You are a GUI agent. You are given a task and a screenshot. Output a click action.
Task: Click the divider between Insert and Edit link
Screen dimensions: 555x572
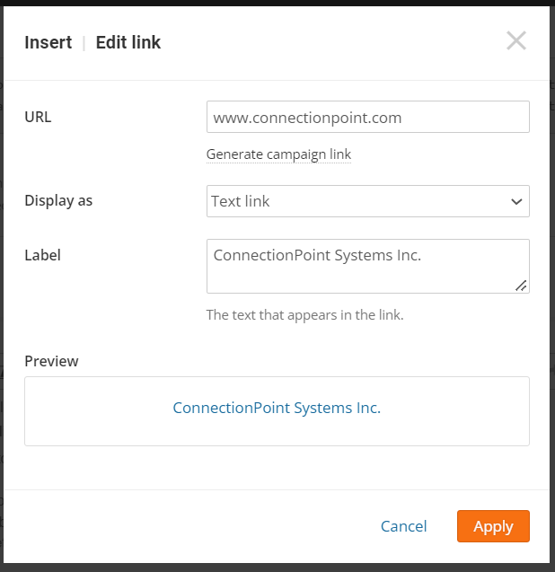(x=84, y=42)
